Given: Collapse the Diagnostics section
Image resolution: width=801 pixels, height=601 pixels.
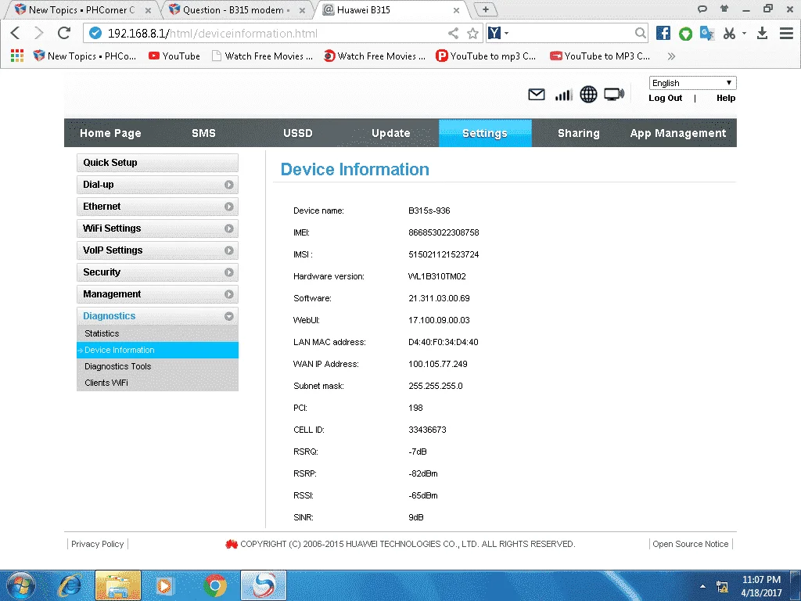Looking at the screenshot, I should (157, 316).
